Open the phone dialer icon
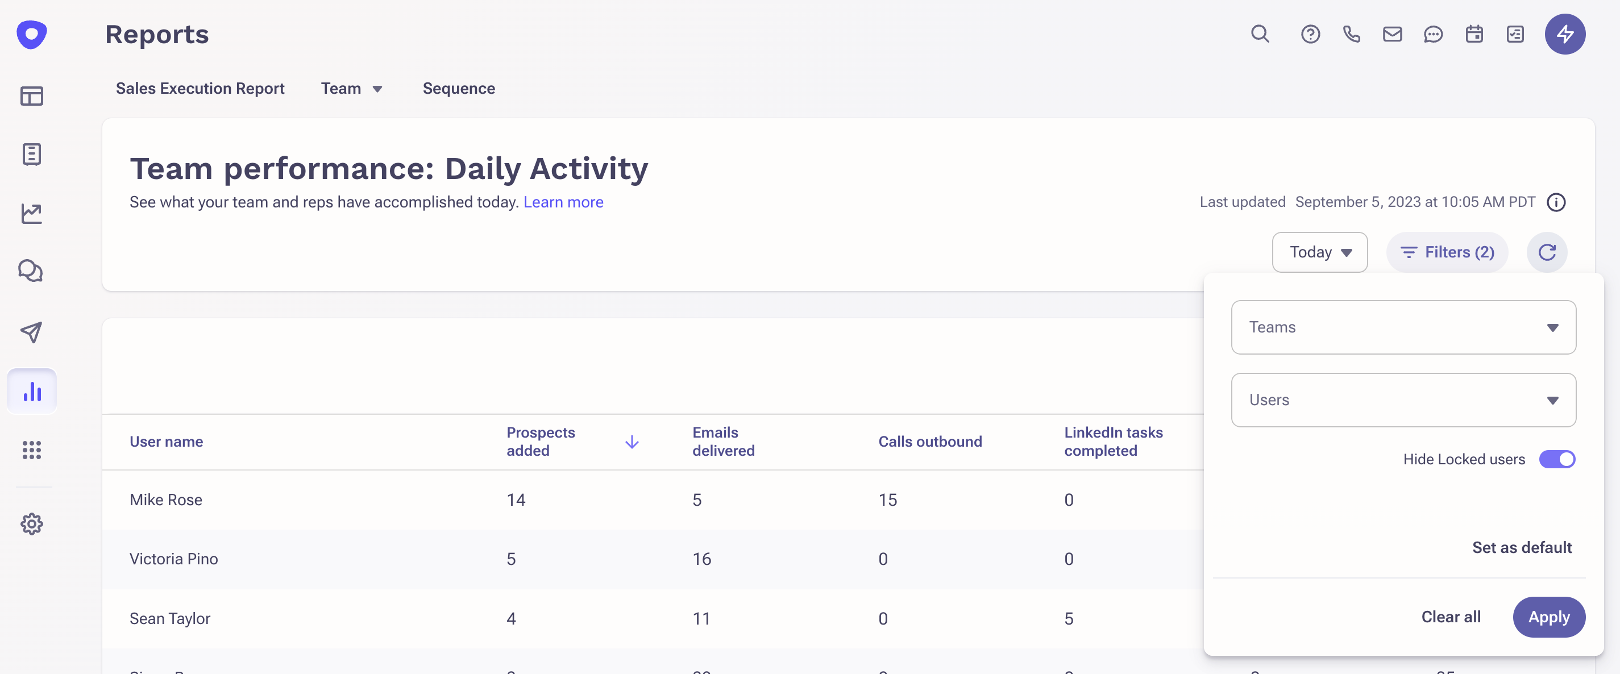This screenshot has width=1620, height=674. (x=1351, y=34)
